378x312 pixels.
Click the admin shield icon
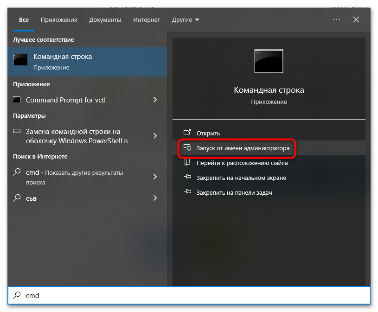point(187,147)
